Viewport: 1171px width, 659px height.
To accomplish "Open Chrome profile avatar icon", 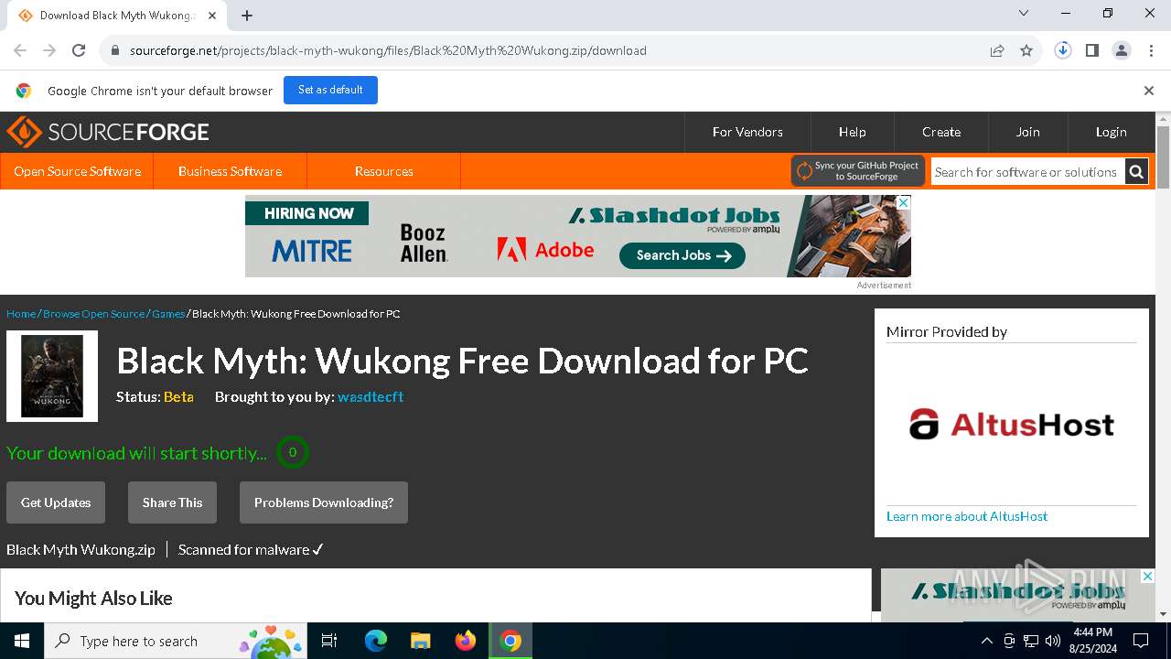I will tap(1122, 50).
